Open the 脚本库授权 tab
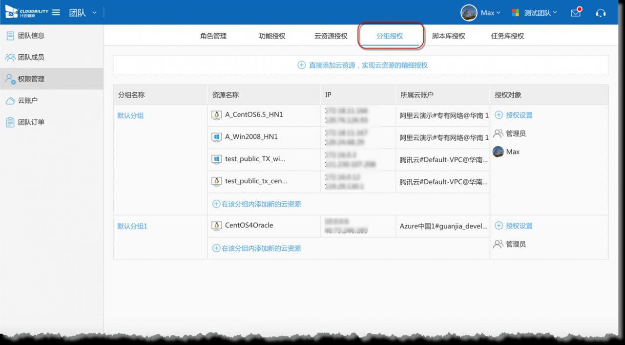Viewport: 625px width, 345px height. pos(448,36)
